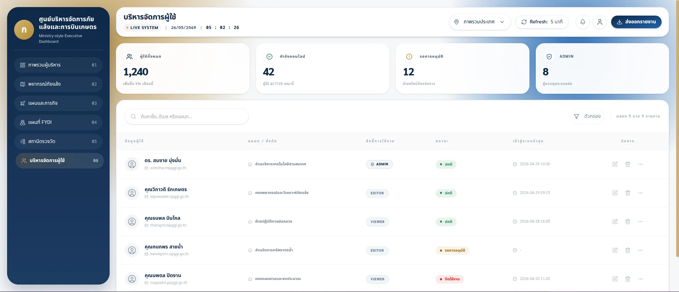Open more options for ดร. สมชาย มุ่งมั่น
Screen dimensions: 679x292
(640, 164)
